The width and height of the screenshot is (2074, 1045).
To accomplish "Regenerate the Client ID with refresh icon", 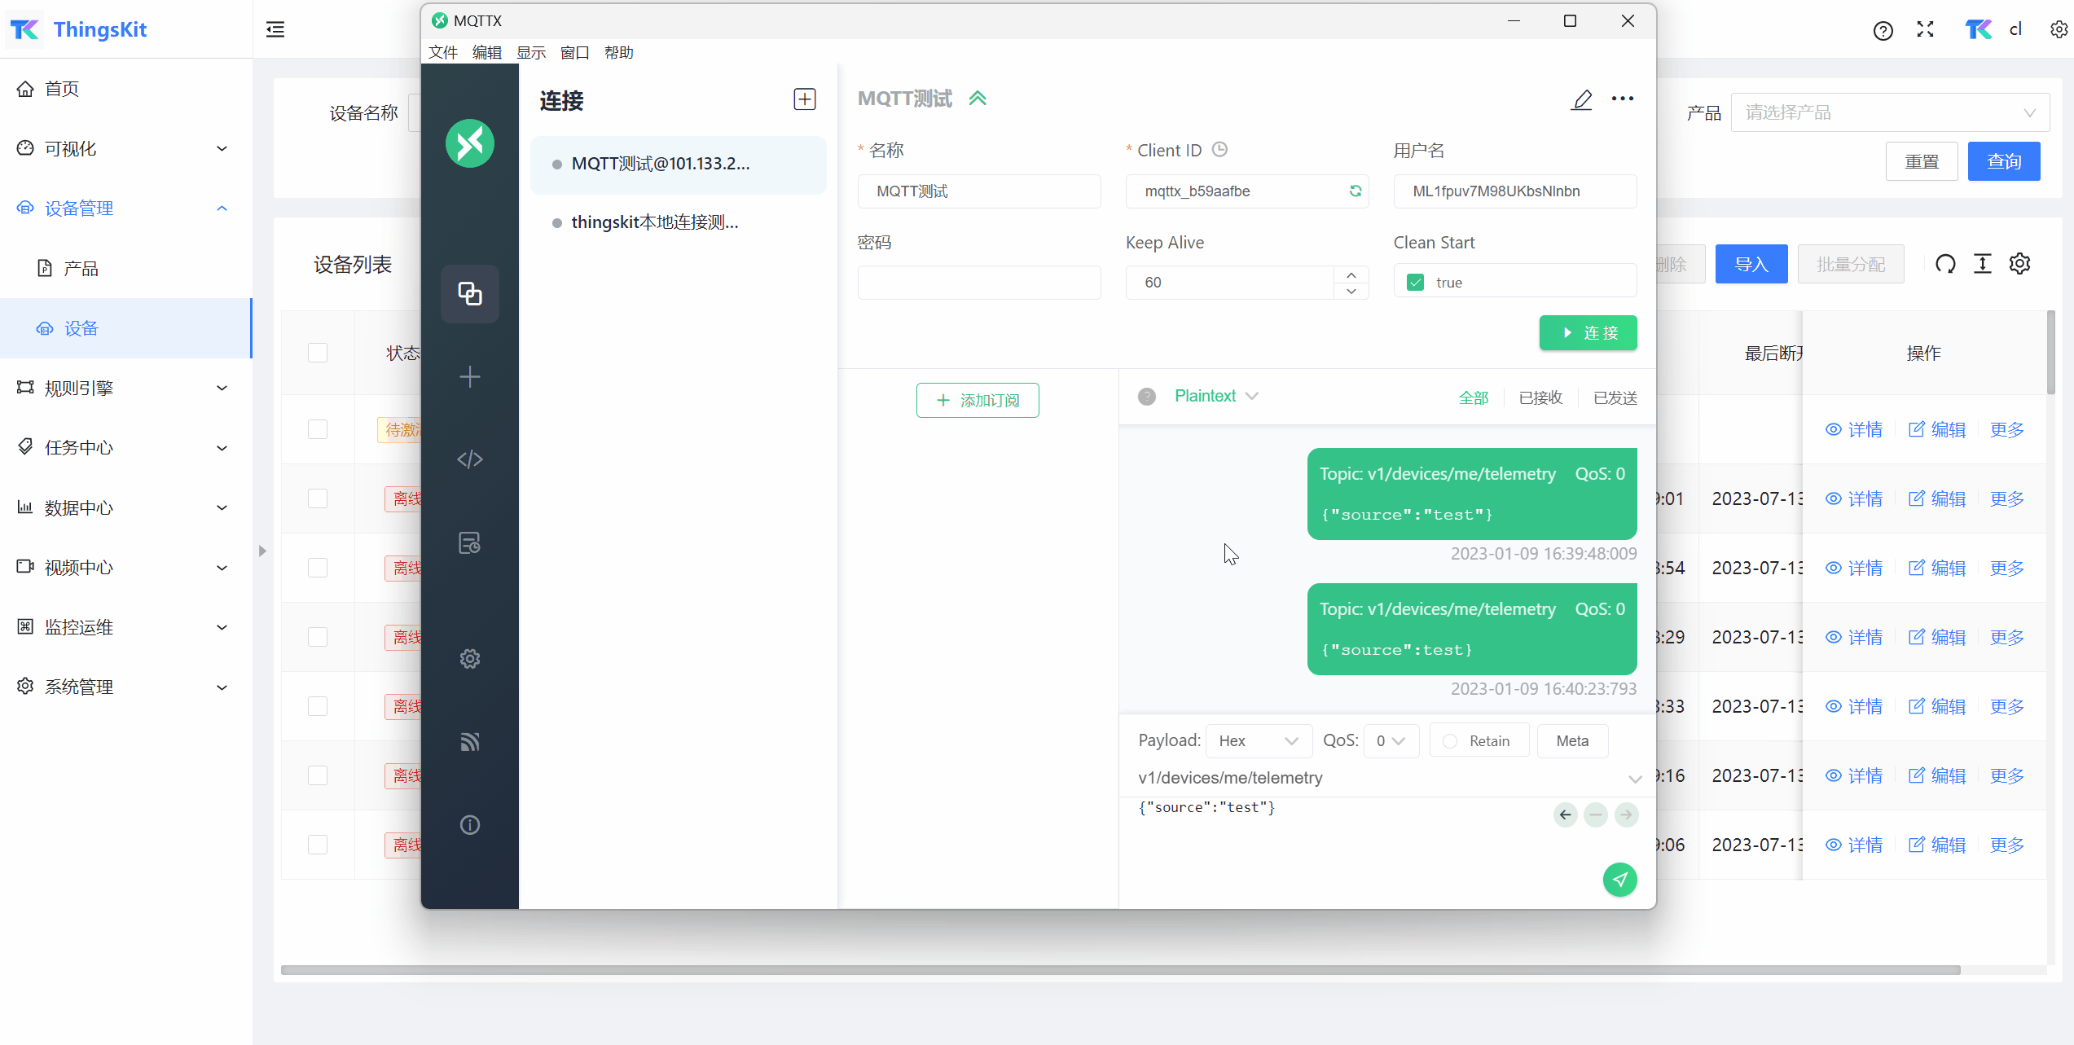I will (x=1355, y=191).
